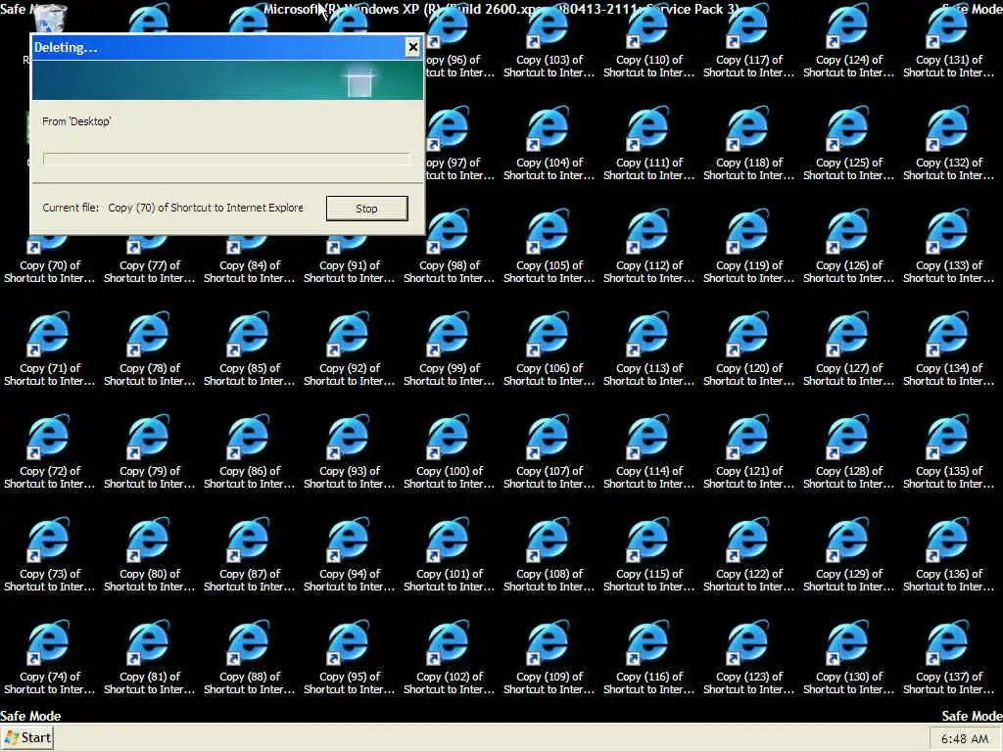Select Copy (100) Internet Explorer shortcut icon
The width and height of the screenshot is (1003, 752).
(x=449, y=437)
